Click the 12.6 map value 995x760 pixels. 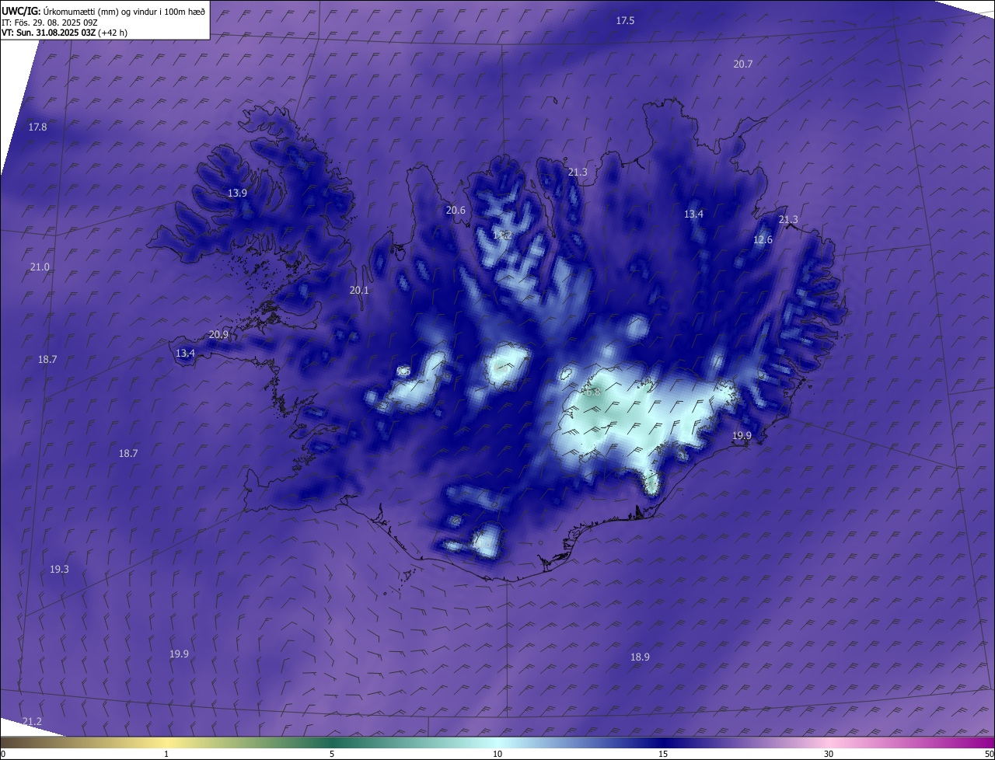click(763, 240)
